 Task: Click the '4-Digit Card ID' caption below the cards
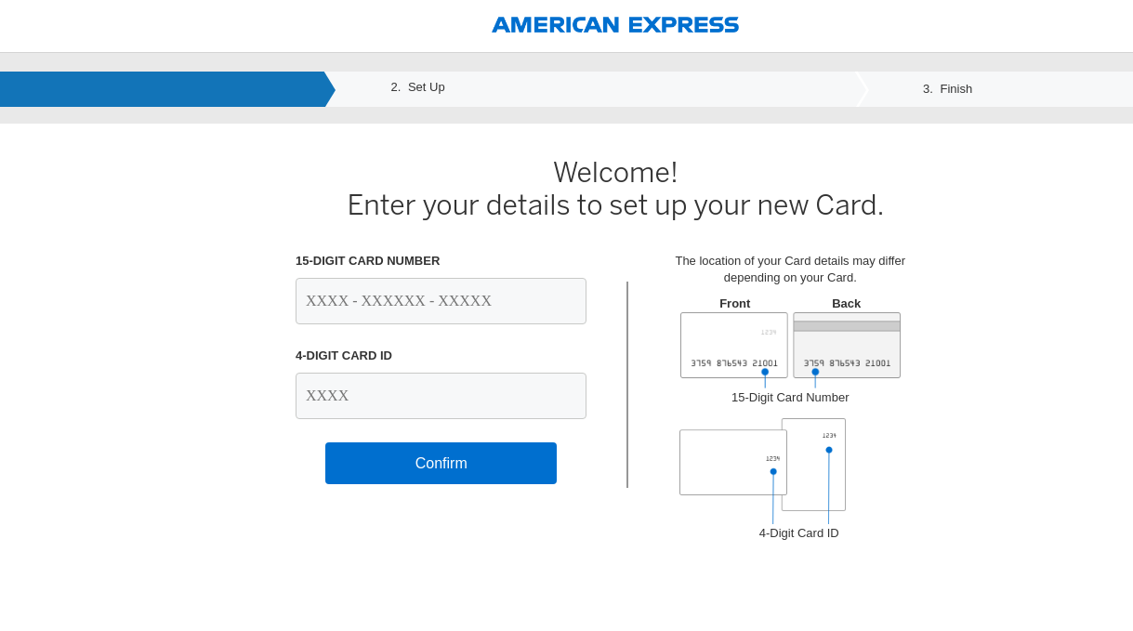click(798, 532)
